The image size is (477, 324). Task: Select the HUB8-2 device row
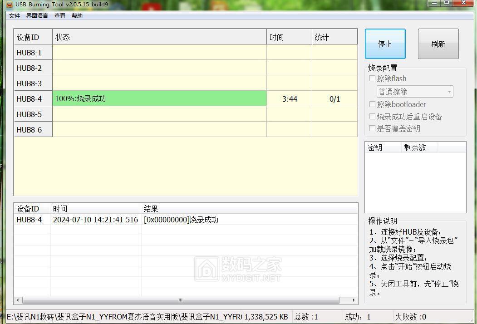tap(186, 68)
